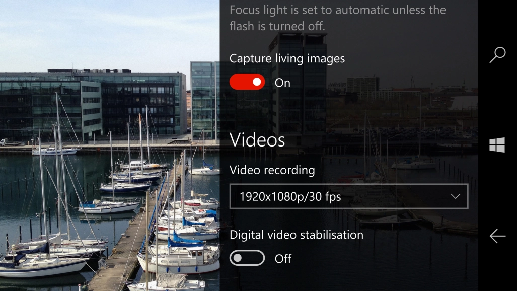Click the Focus light description text
Screen dimensions: 517x291
pos(338,18)
